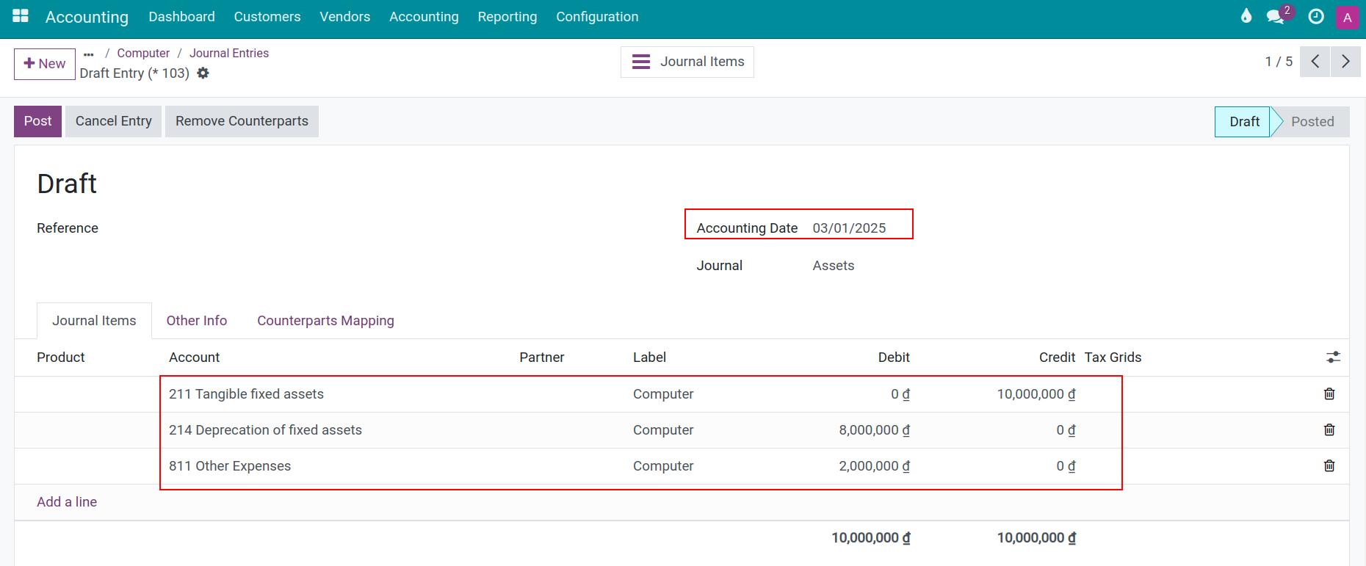The height and width of the screenshot is (566, 1366).
Task: Open column settings adjust icon
Action: pyautogui.click(x=1333, y=358)
